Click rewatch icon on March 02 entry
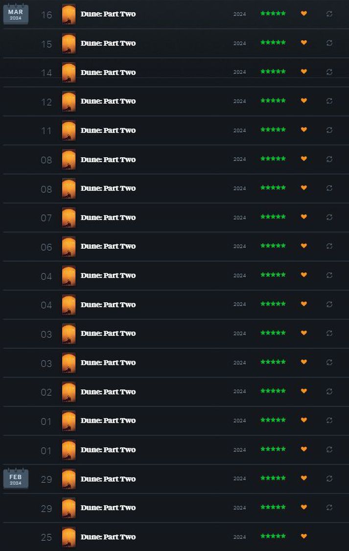Image resolution: width=349 pixels, height=551 pixels. click(329, 391)
